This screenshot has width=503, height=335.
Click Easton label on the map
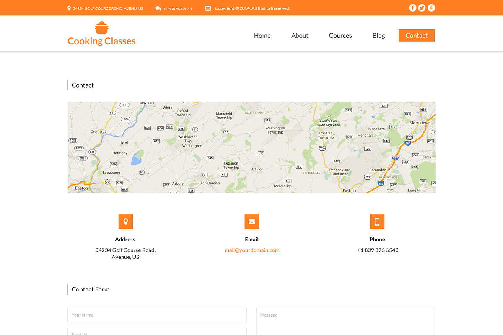point(81,188)
